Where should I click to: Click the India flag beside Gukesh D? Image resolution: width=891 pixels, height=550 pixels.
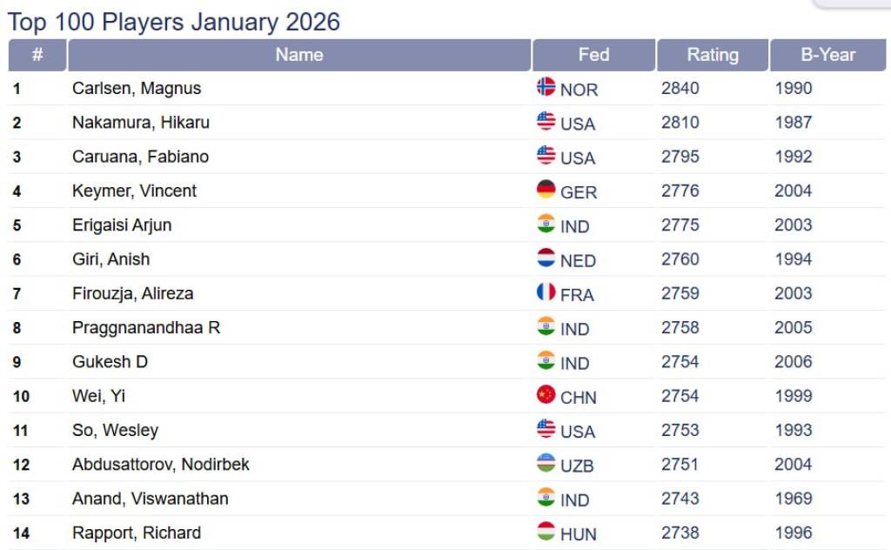[x=546, y=361]
